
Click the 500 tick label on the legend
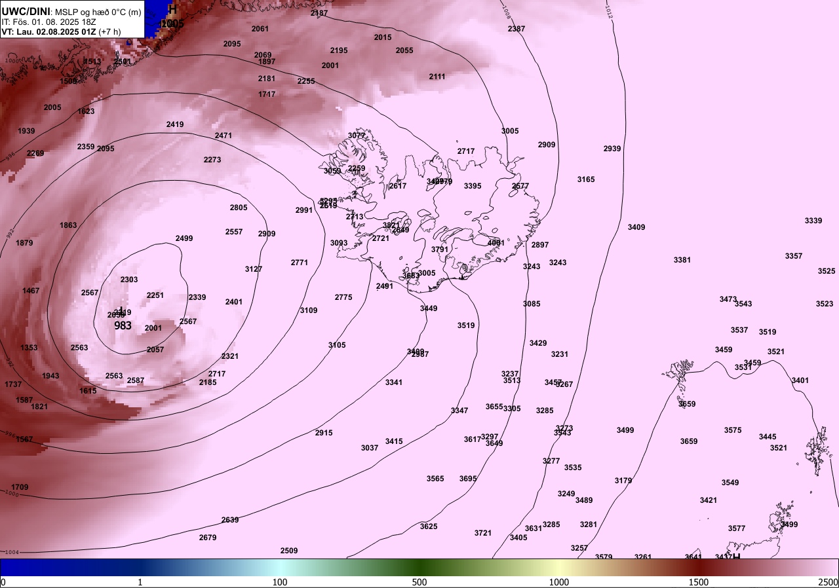419,582
